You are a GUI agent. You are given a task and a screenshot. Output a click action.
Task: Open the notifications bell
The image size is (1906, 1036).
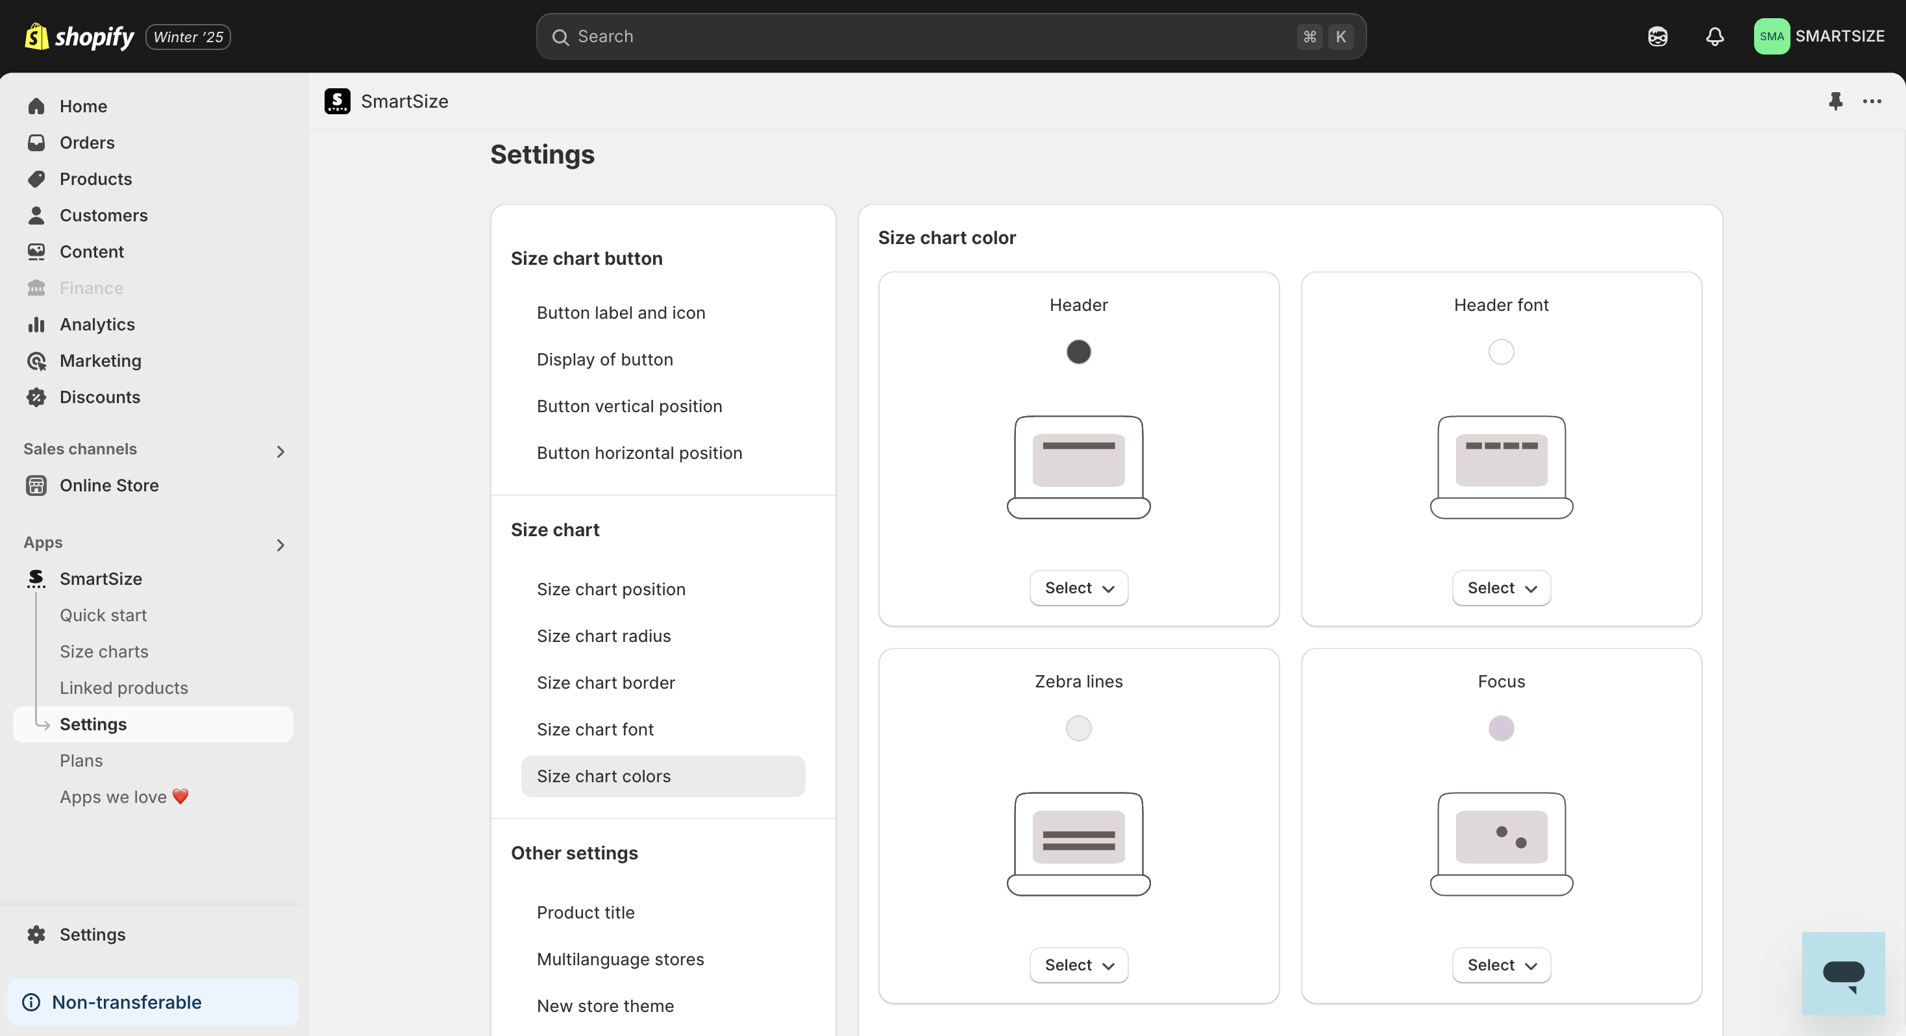click(1715, 36)
